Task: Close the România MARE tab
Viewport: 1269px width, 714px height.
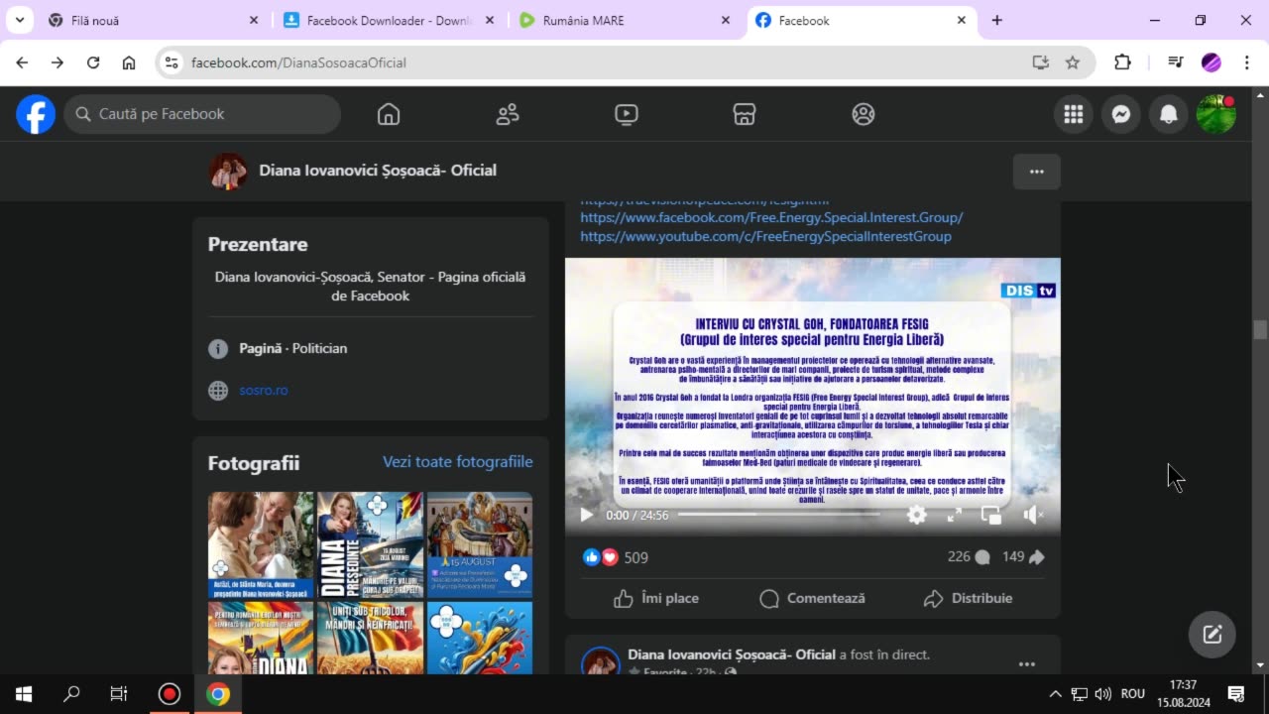Action: [x=726, y=20]
